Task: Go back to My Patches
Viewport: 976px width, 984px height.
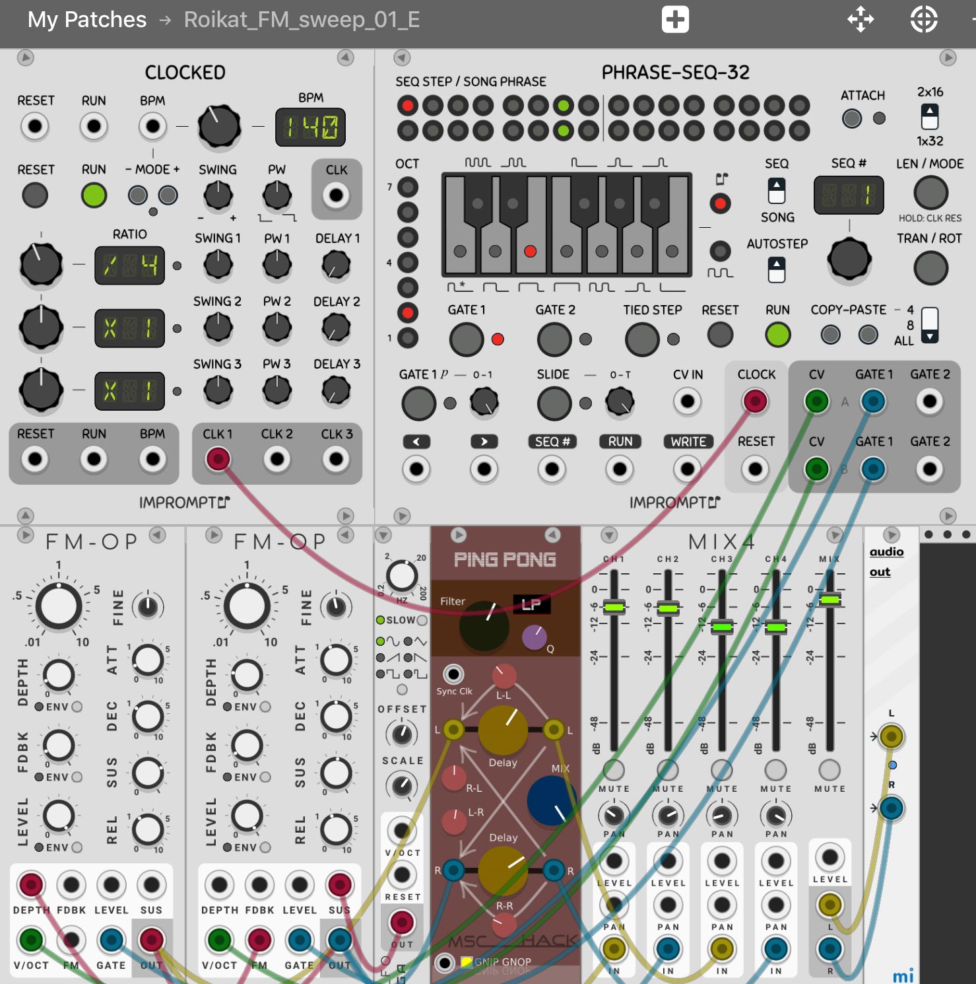Action: [x=86, y=20]
